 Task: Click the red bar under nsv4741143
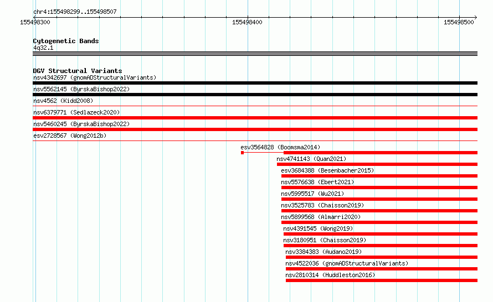[377, 164]
